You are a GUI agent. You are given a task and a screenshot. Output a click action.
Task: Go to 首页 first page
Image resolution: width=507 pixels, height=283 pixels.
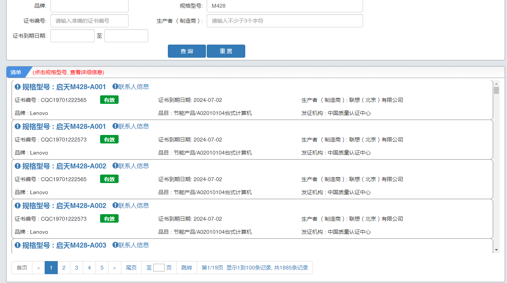(x=22, y=268)
